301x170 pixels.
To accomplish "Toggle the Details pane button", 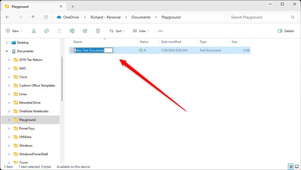I will (286, 31).
